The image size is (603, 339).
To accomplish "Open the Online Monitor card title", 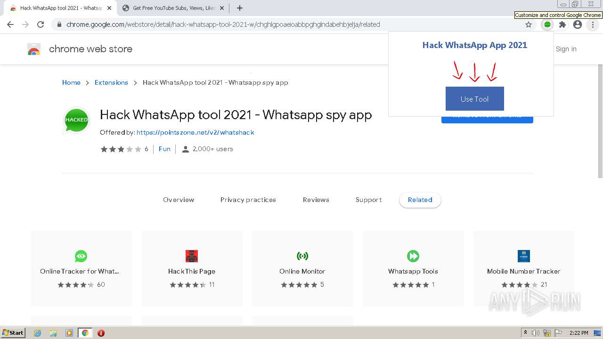I will click(302, 271).
